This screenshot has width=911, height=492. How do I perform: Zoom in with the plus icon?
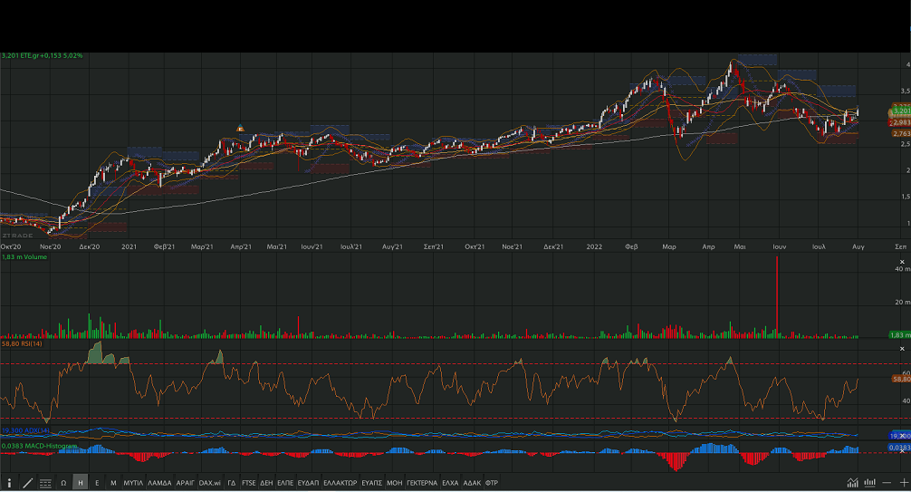click(903, 483)
